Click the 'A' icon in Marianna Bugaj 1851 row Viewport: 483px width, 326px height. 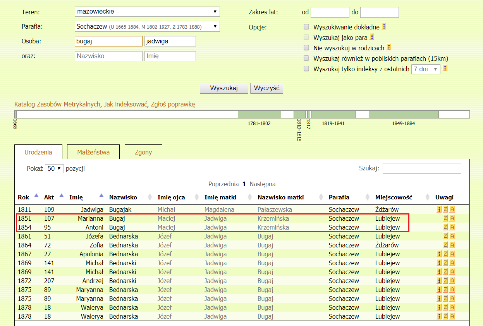[x=452, y=218]
